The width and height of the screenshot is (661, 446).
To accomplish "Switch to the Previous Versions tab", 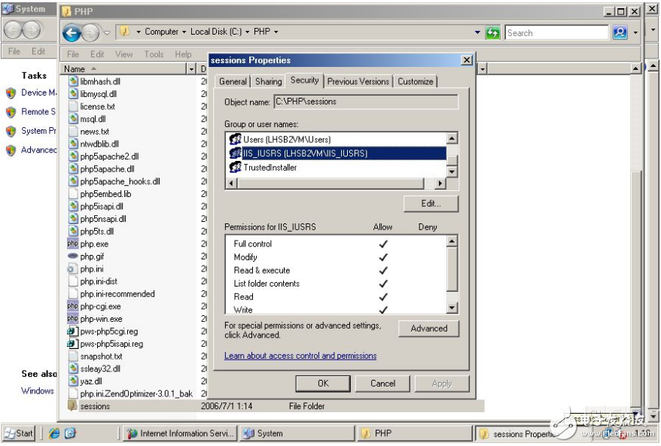I will point(359,81).
